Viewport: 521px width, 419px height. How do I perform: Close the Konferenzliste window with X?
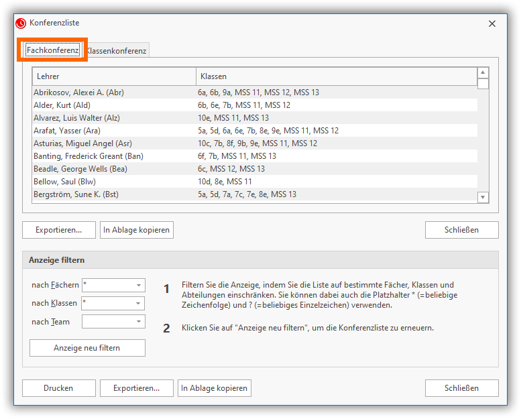(x=492, y=23)
